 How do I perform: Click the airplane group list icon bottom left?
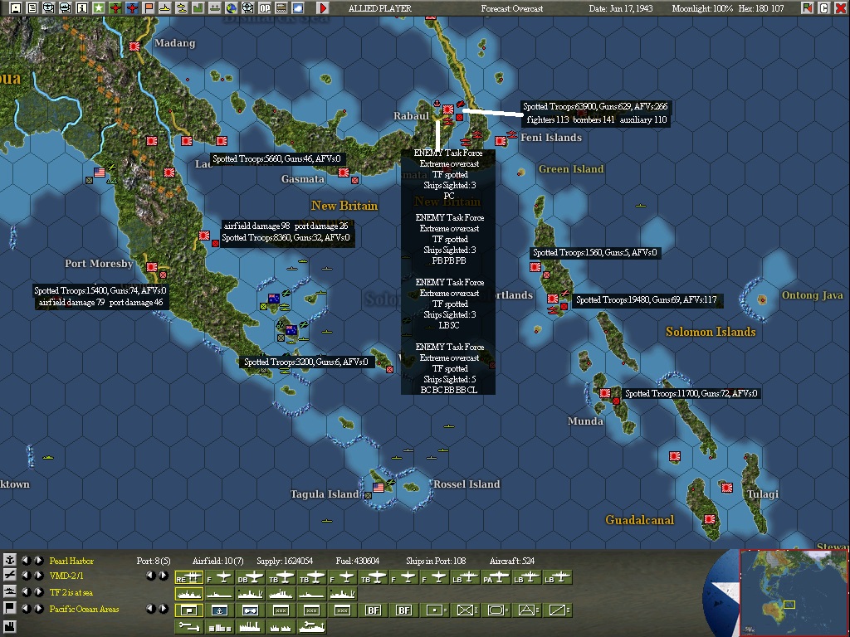[10, 576]
